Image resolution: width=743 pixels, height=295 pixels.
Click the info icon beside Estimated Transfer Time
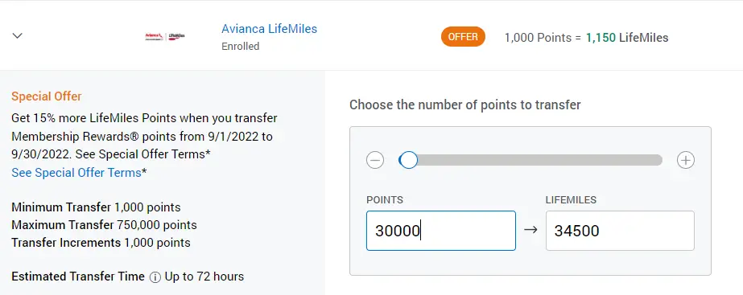pyautogui.click(x=155, y=277)
